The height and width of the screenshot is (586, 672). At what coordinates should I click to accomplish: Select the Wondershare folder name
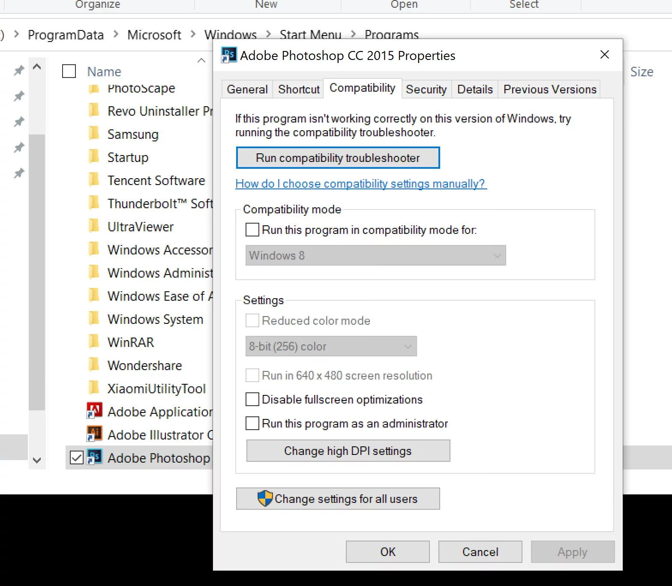click(145, 365)
